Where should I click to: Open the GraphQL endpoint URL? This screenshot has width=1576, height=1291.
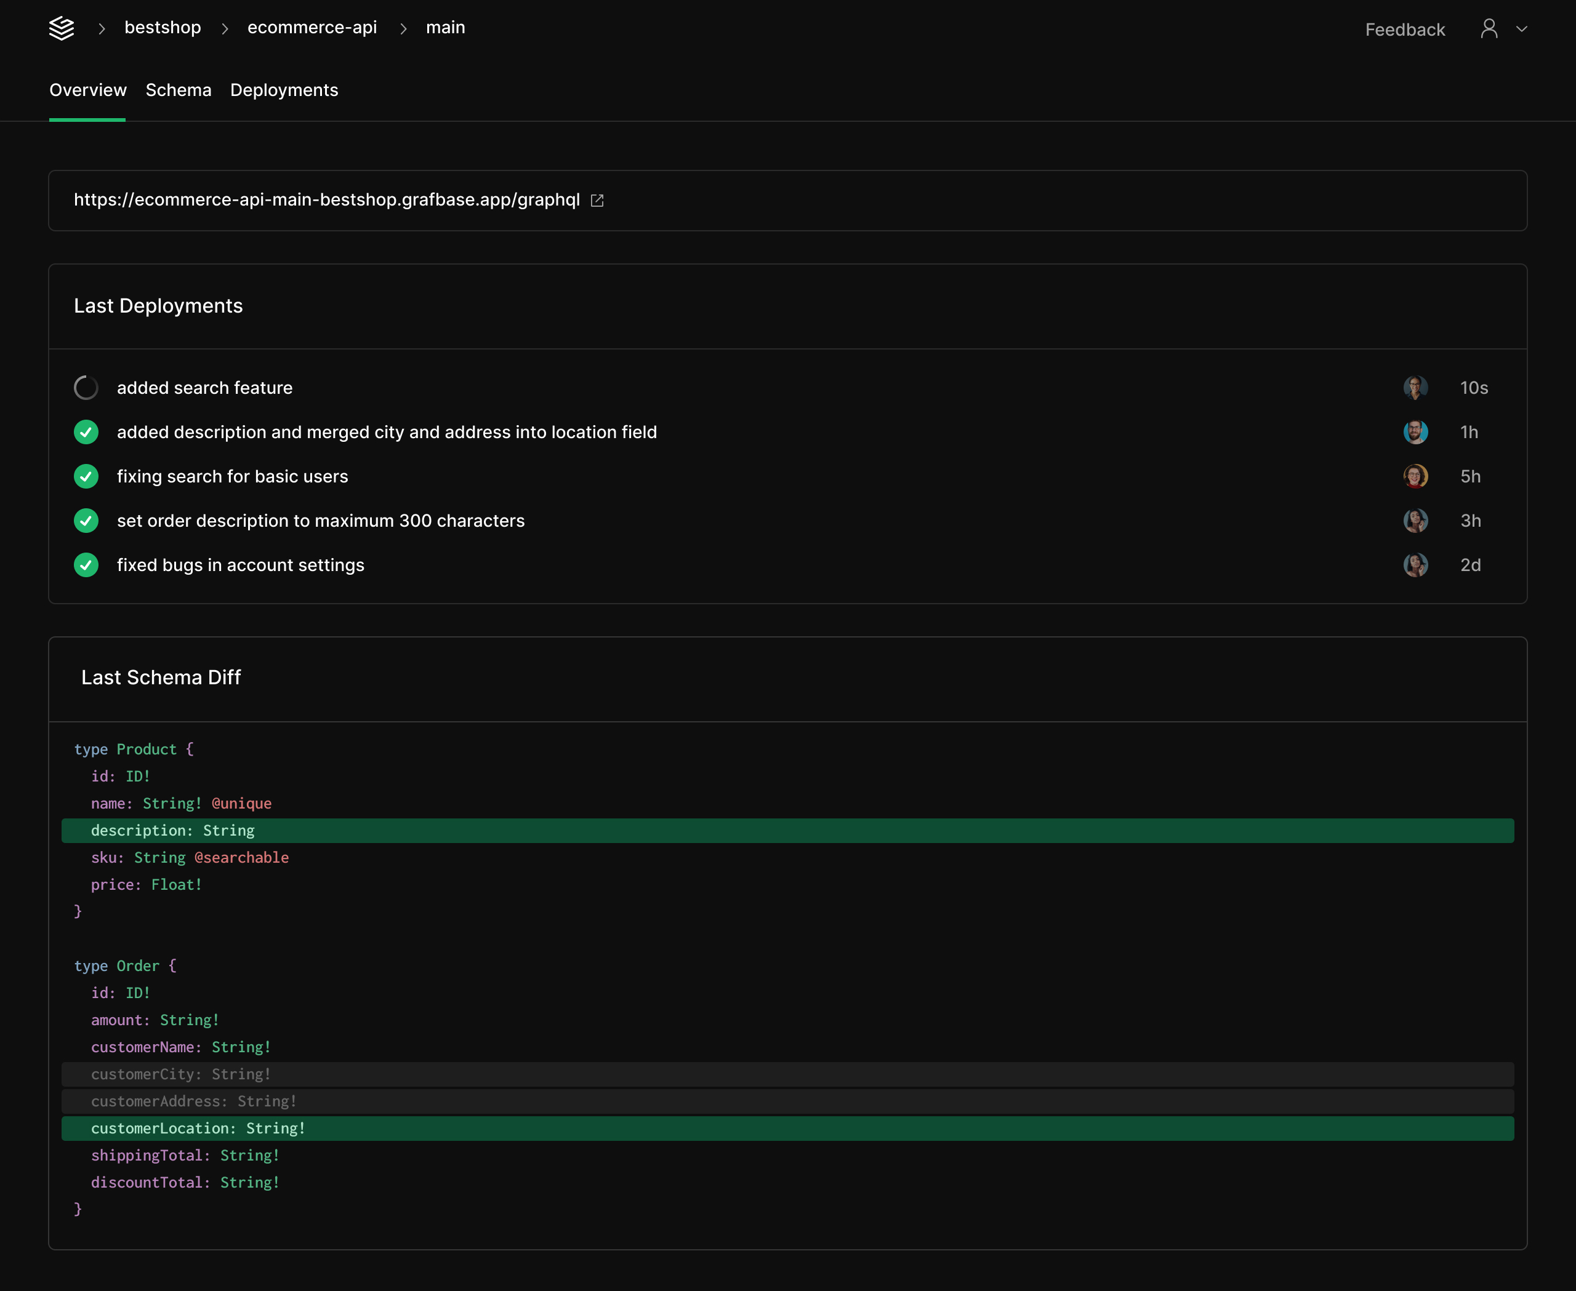[x=327, y=200]
